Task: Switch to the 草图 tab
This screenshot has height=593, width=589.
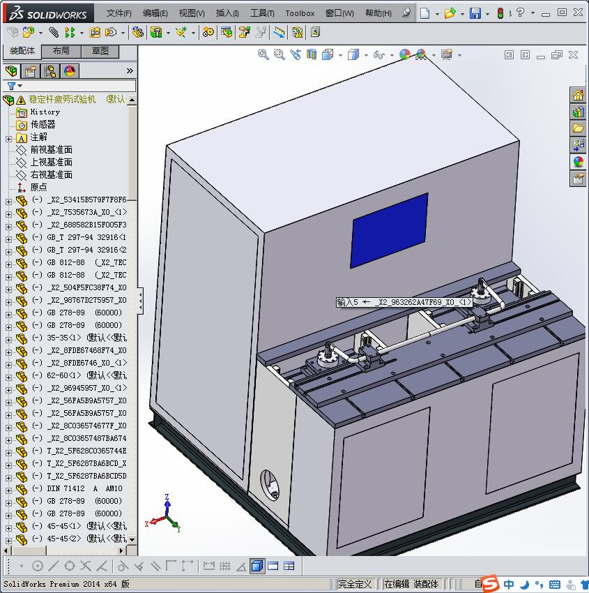Action: click(x=100, y=51)
